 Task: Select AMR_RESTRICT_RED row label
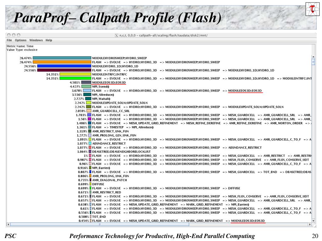(106, 192)
